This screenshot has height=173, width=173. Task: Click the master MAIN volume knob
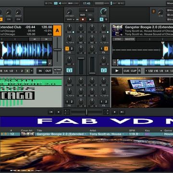[x=104, y=12]
